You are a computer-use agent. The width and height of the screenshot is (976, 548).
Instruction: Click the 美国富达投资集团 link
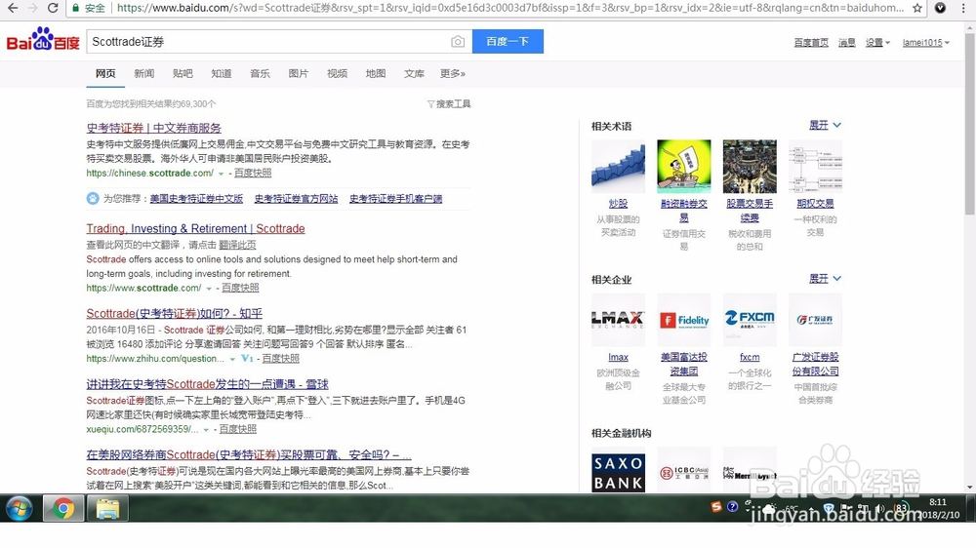(x=683, y=364)
